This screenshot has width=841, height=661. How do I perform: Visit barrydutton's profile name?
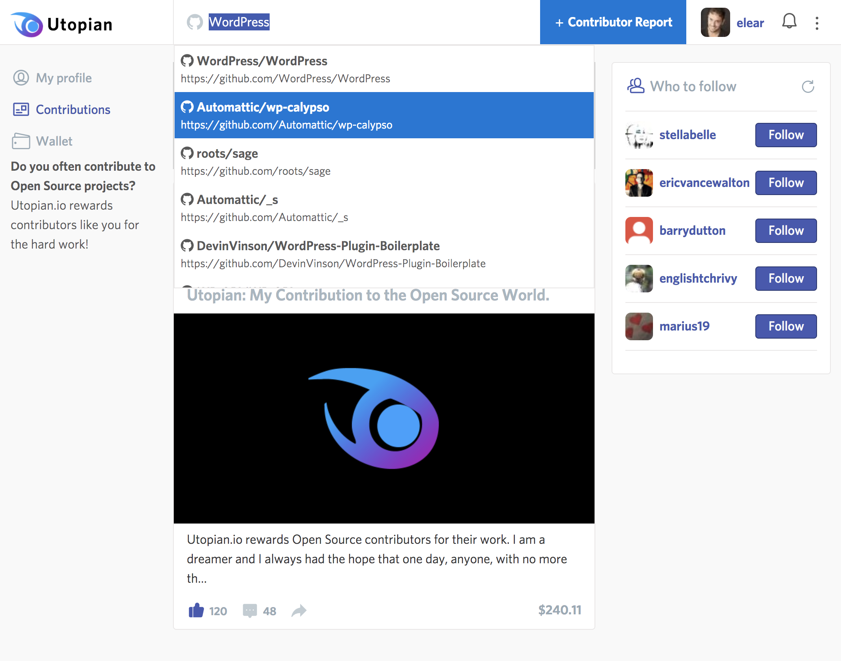pyautogui.click(x=692, y=230)
